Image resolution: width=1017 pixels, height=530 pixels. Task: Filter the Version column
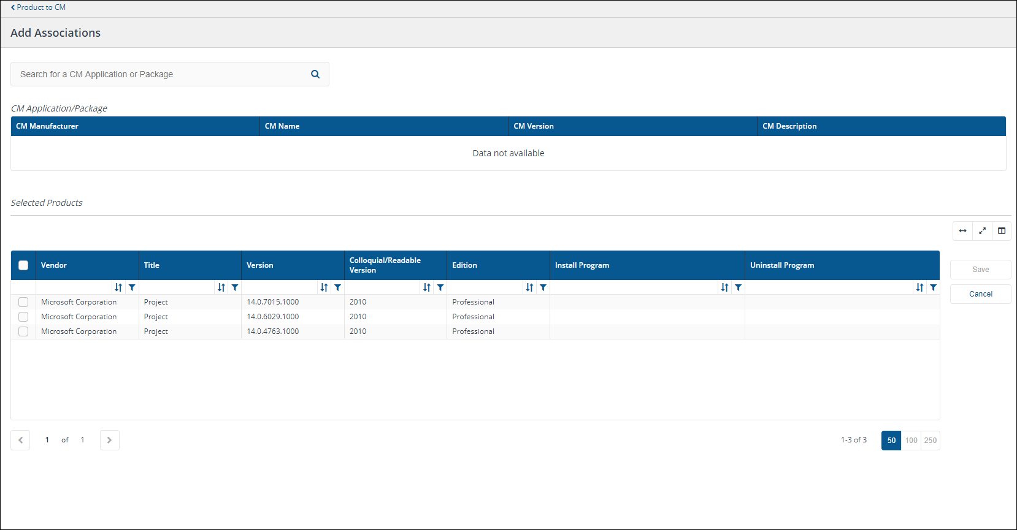[x=337, y=287]
